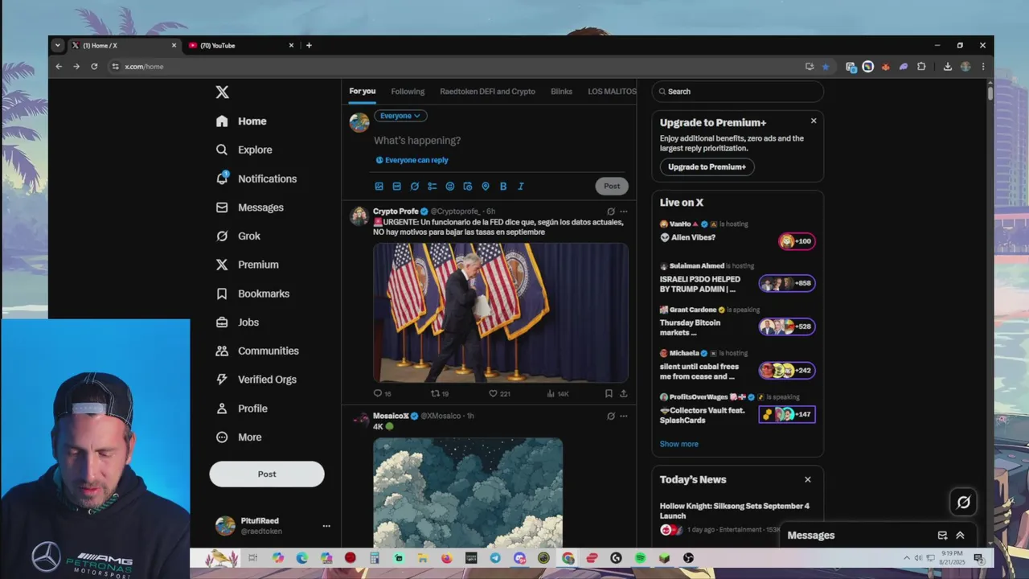Screen dimensions: 1029x579
Task: Add a poll with the poll icon
Action: pyautogui.click(x=433, y=187)
